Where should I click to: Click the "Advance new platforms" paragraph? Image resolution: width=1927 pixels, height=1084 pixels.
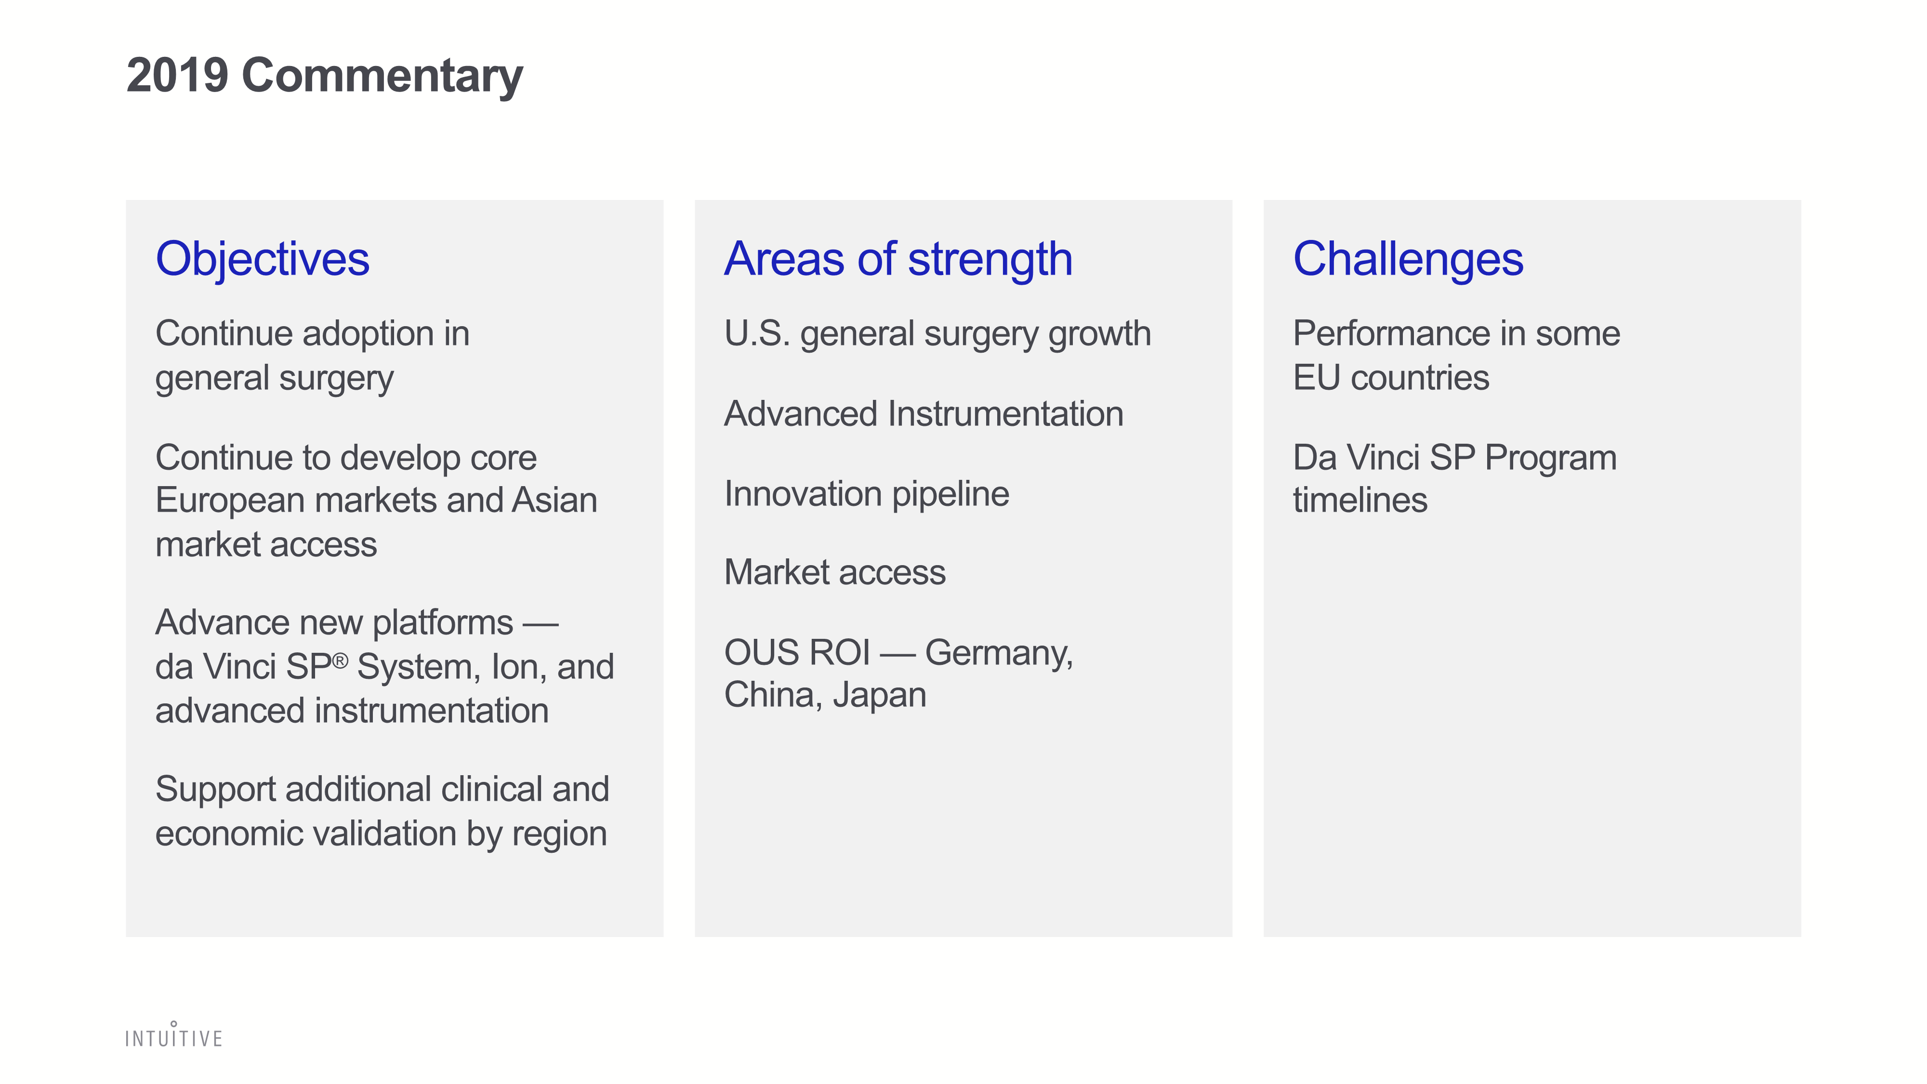coord(384,667)
